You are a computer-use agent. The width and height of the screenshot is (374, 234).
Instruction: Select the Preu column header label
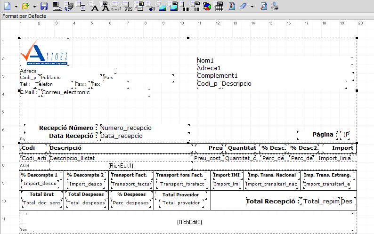click(210, 148)
